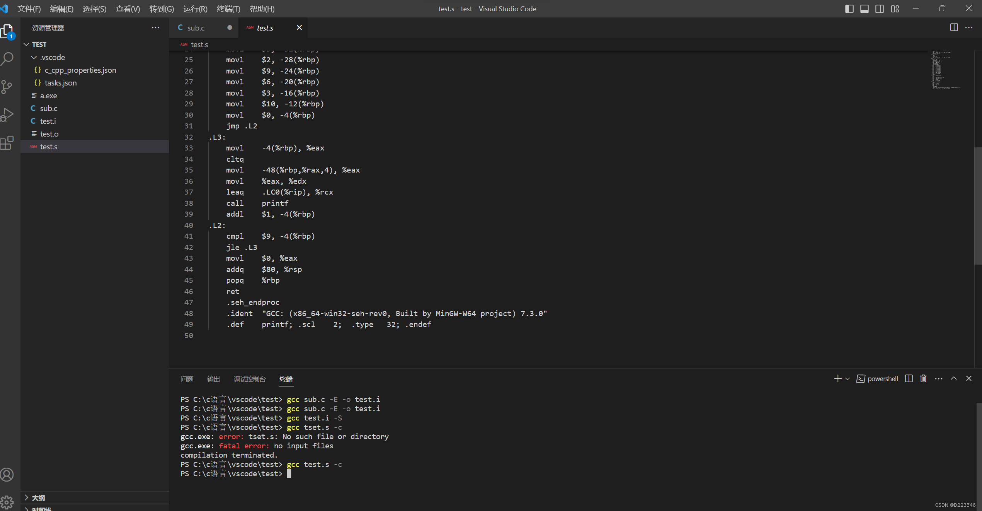The image size is (982, 511).
Task: Open the 选择(S) menu
Action: coord(95,9)
